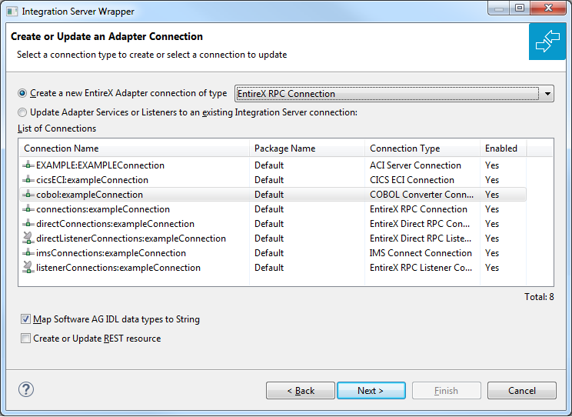
Task: Click the Total: 8 label
Action: (x=539, y=297)
